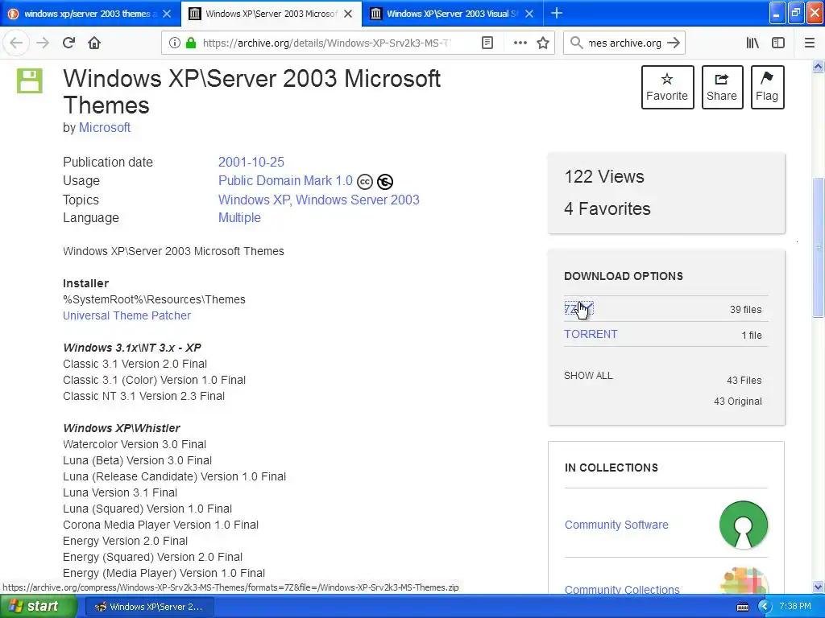
Task: Click the Firefox taskbar button 'Windows XP\Server 2...'
Action: coord(149,607)
